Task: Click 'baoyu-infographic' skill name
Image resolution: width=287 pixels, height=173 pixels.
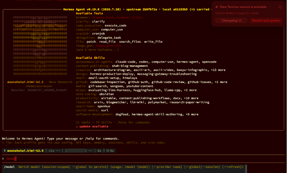Action: (192, 70)
